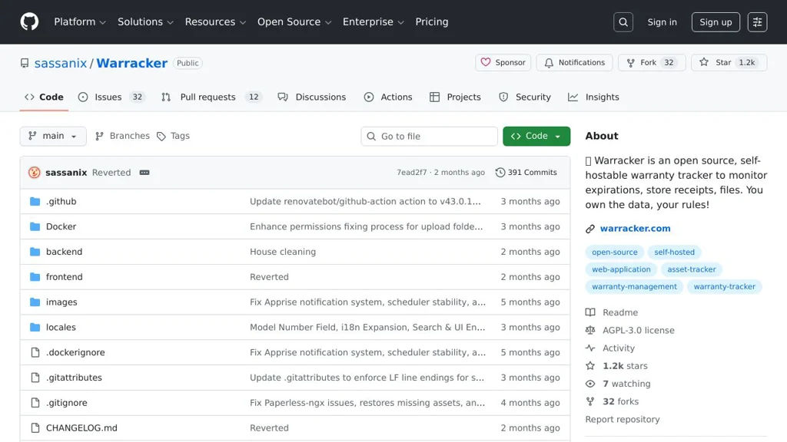Click the ellipsis commit message expander
The image size is (787, 442).
point(144,173)
